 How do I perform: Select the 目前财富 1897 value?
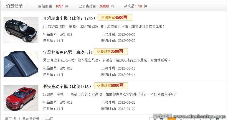[x=59, y=6]
